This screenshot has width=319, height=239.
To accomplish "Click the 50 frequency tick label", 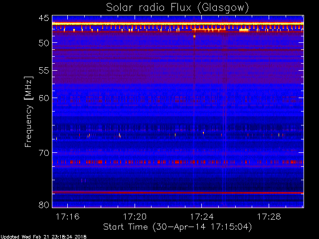I will [44, 43].
